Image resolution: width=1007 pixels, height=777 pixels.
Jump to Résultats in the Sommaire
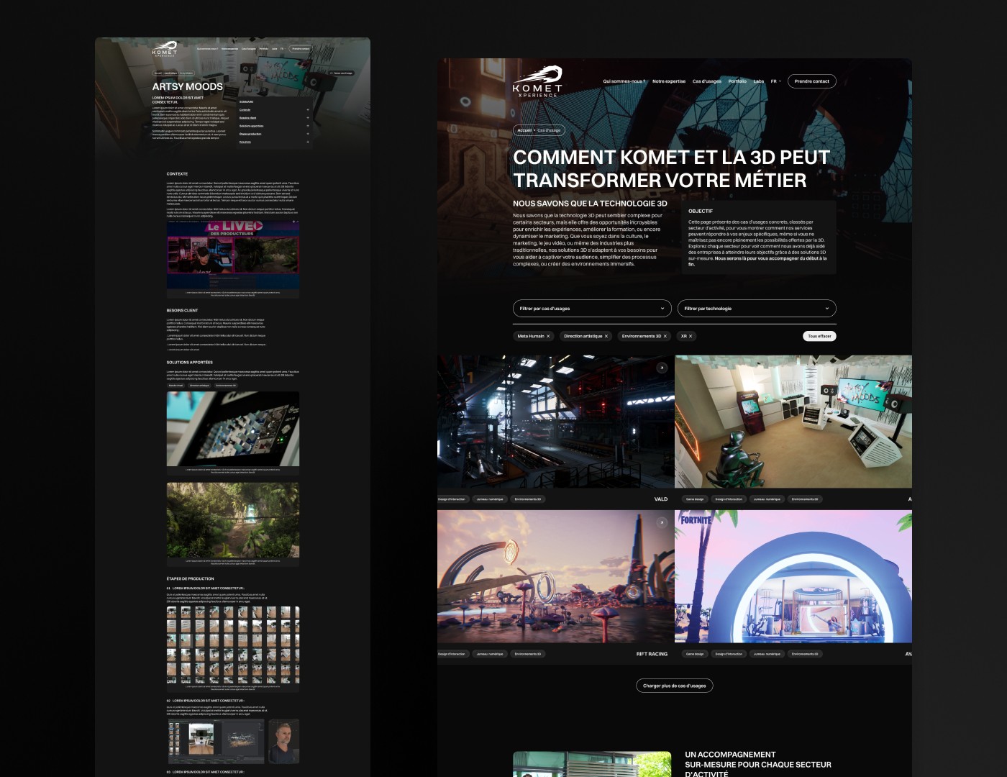[x=245, y=142]
